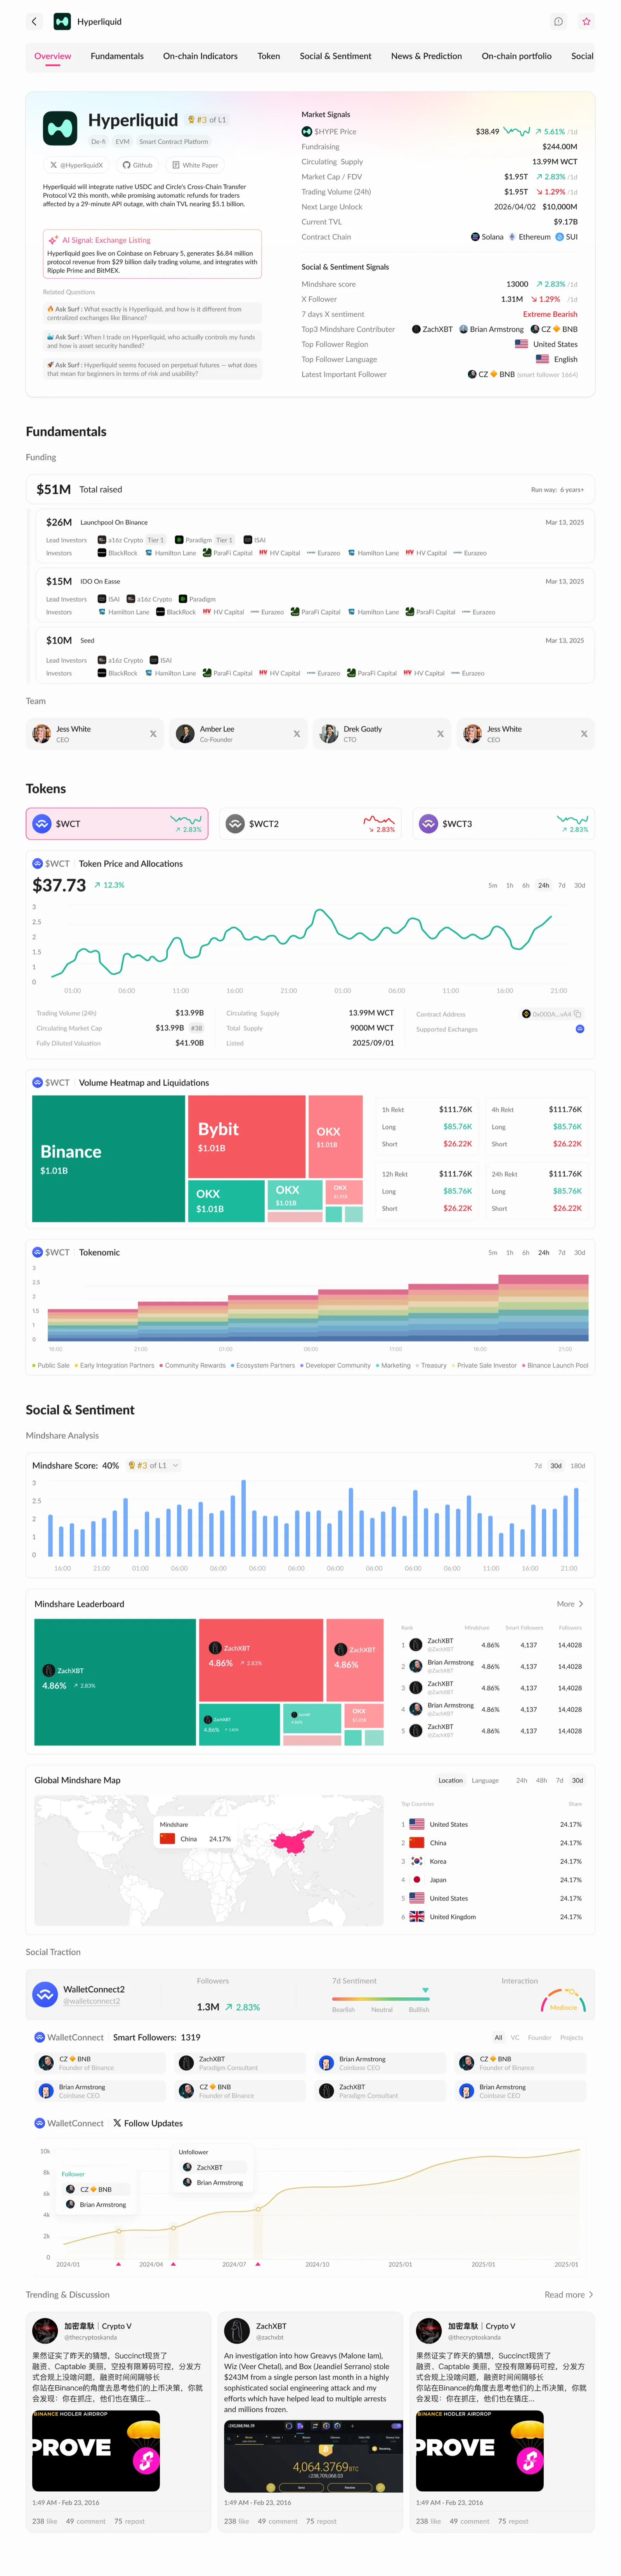Set token price chart range to 7d

[562, 885]
